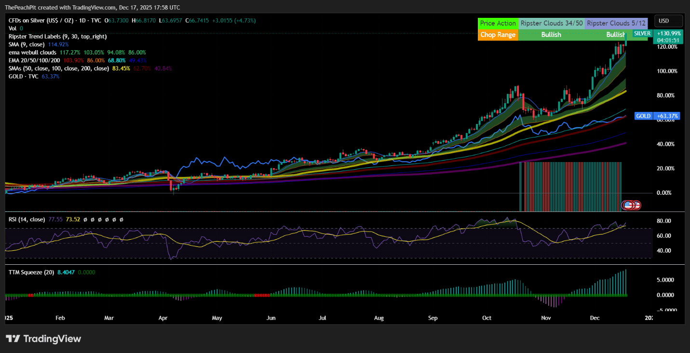Image resolution: width=690 pixels, height=353 pixels.
Task: Toggle the GOLD · TVC comparison legend
Action: [x=24, y=76]
